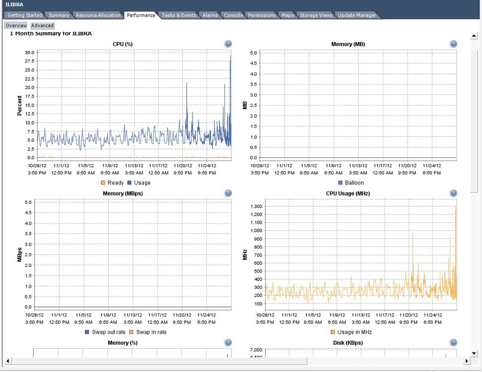Click the Usage legend color swatch

130,183
